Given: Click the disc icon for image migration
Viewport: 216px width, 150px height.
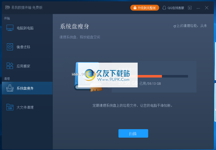Looking at the screenshot, I should pyautogui.click(x=10, y=47).
